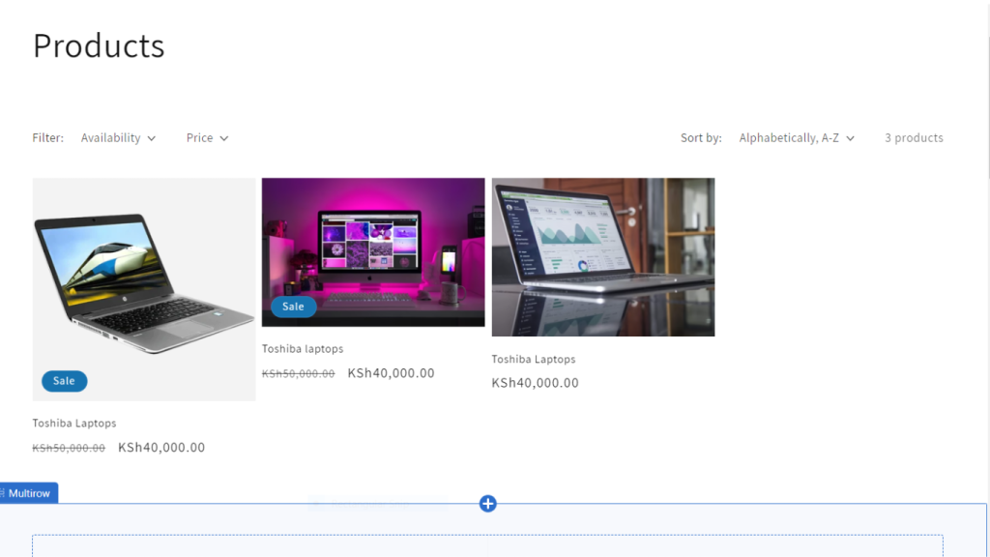Click the 'Sort by:' label

click(701, 137)
